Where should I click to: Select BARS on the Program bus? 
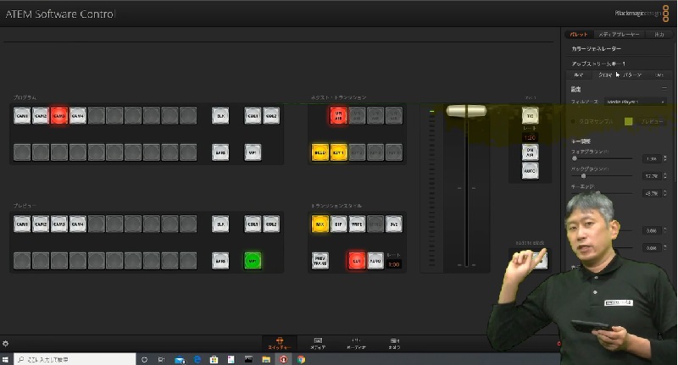coord(220,152)
